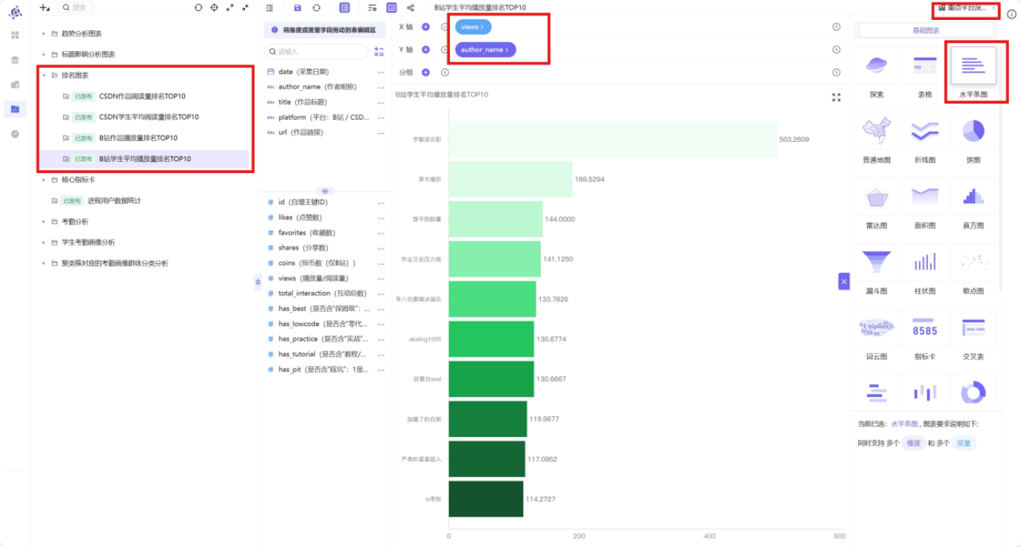Open more options for the date field

[381, 72]
